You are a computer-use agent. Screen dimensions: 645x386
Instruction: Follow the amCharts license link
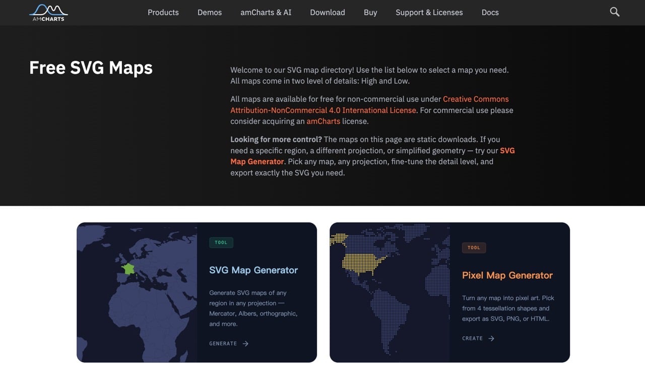pos(324,121)
